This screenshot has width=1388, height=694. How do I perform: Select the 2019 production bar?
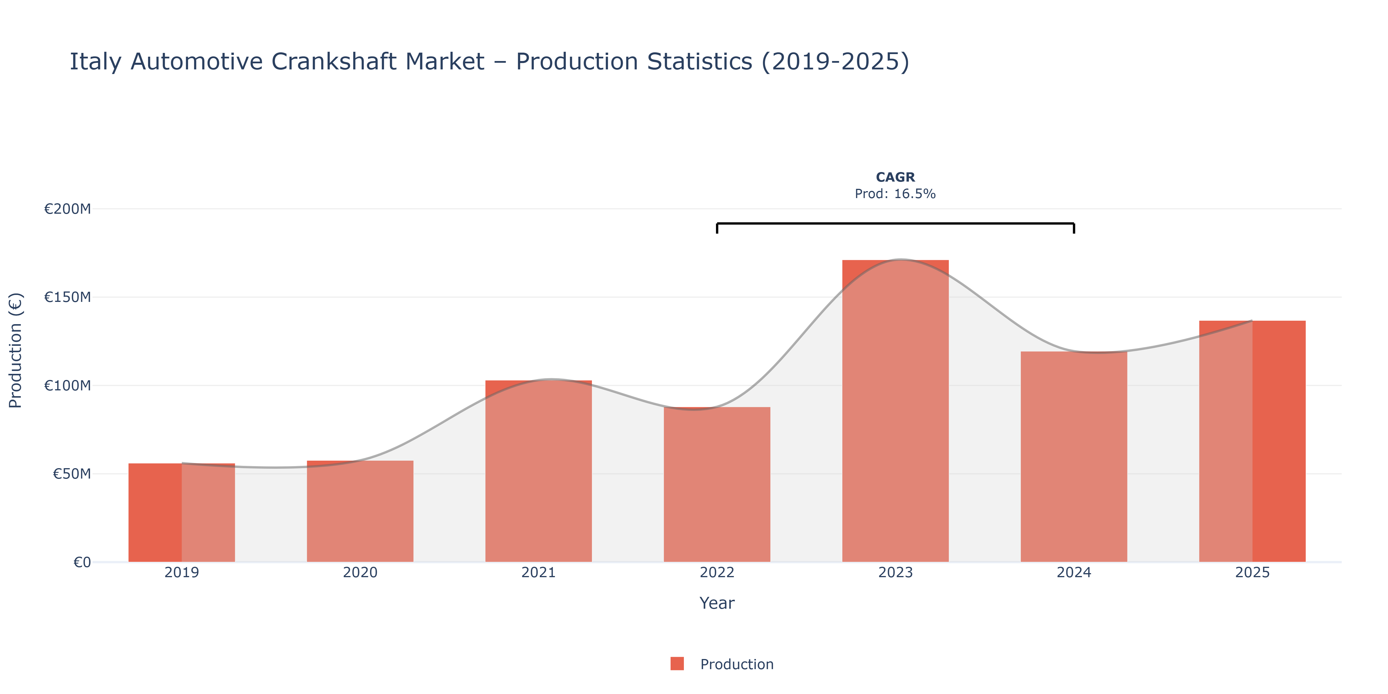[182, 512]
